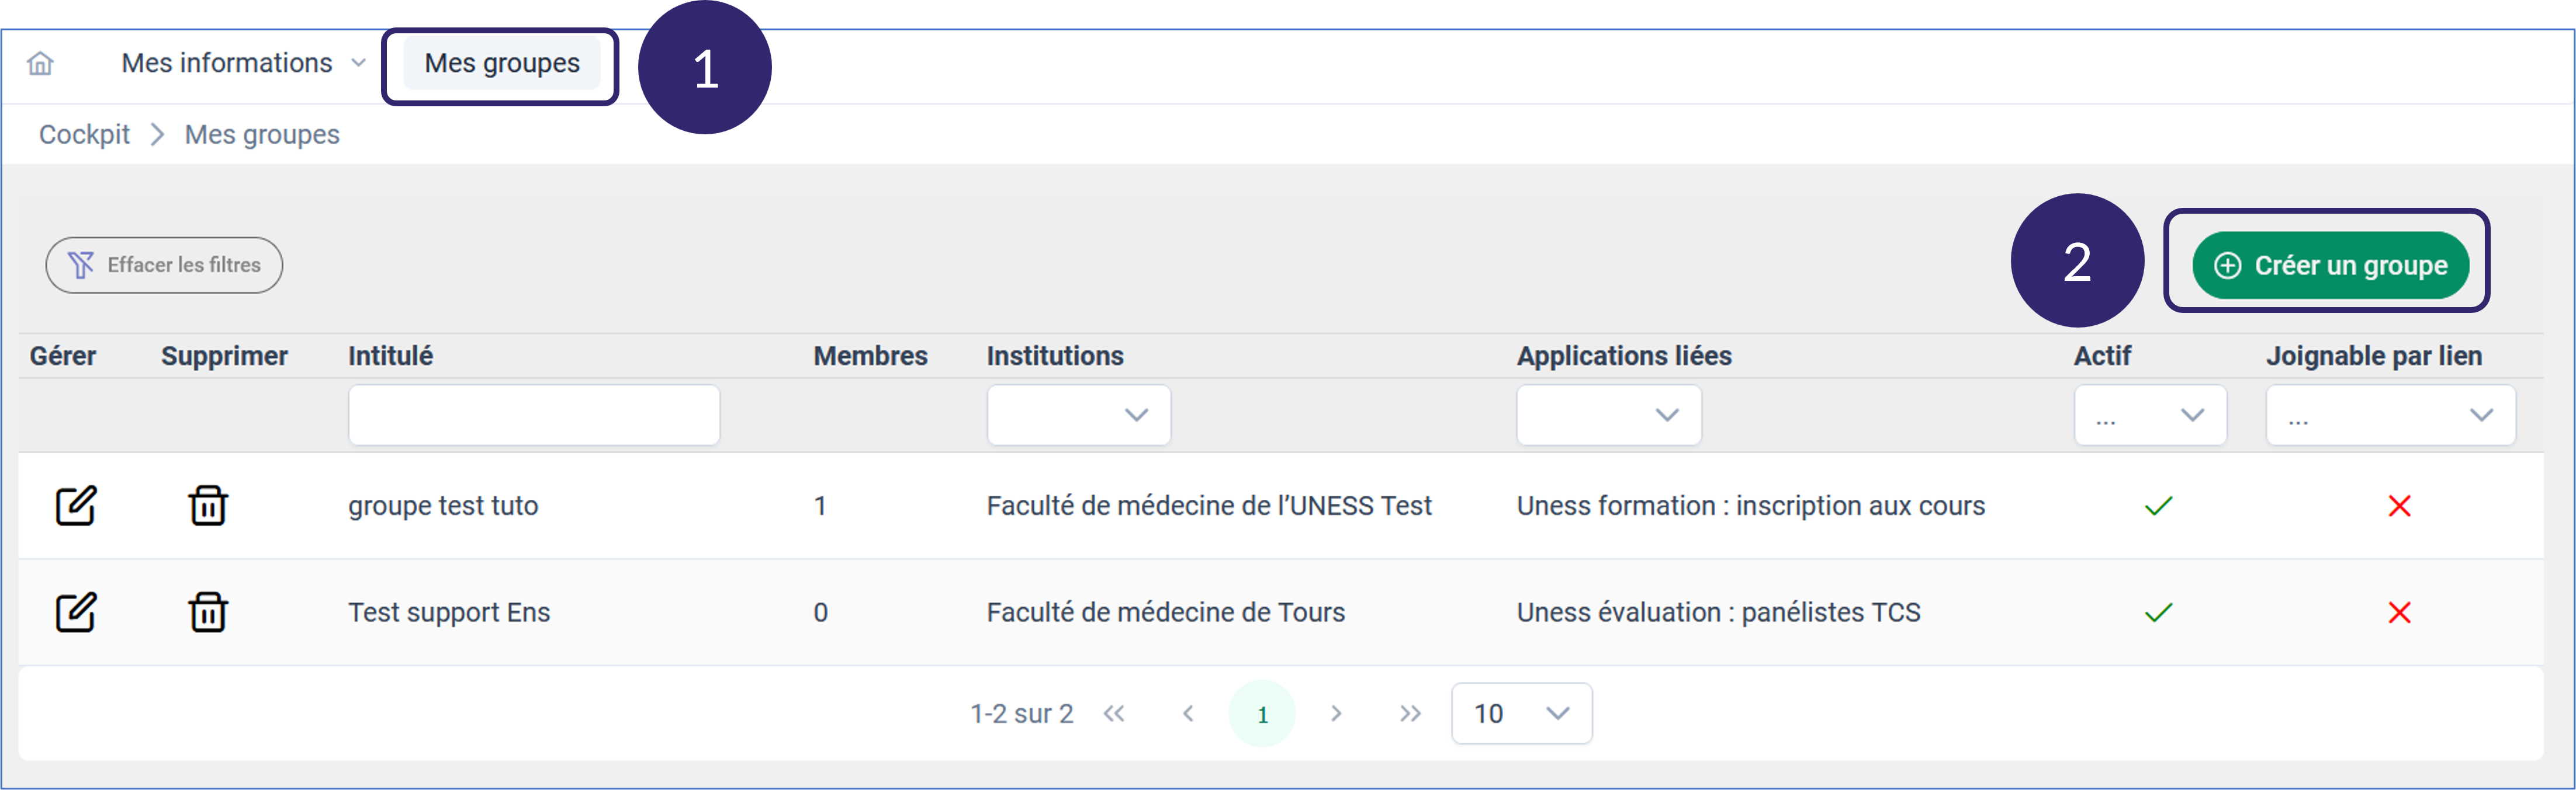Open edit for 'Test support Ens'
2576x790 pixels.
click(75, 612)
